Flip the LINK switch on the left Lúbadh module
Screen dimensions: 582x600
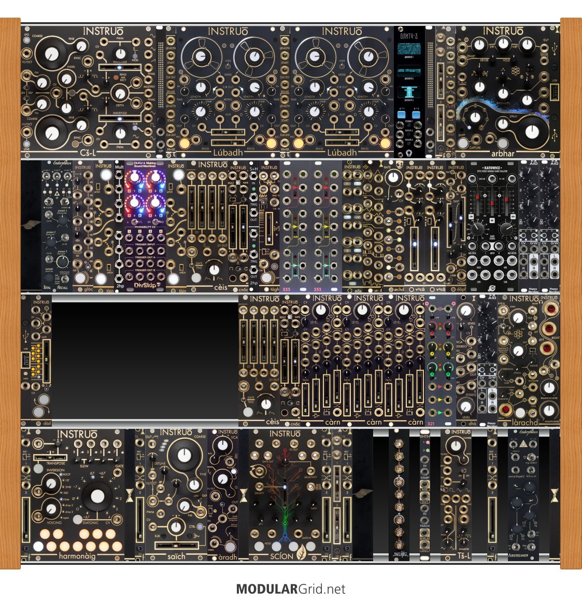[228, 66]
